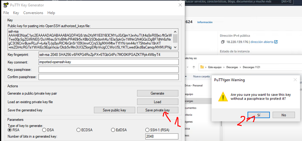Click Save public key button

tap(115, 110)
